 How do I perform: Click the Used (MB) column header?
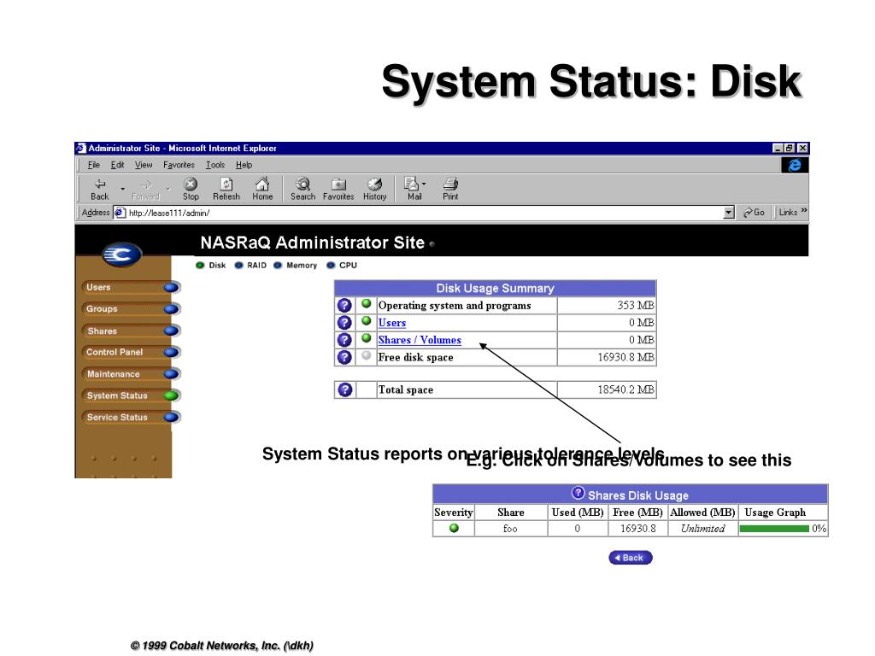(578, 512)
